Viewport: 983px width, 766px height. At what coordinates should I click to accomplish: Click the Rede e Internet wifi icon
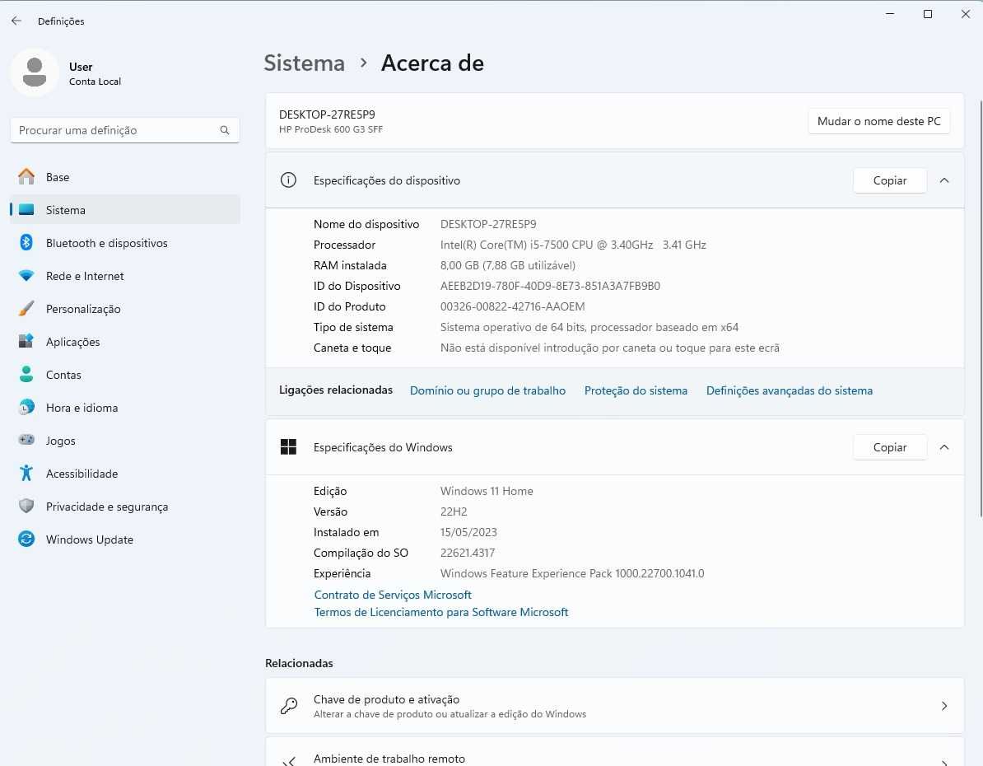click(26, 275)
